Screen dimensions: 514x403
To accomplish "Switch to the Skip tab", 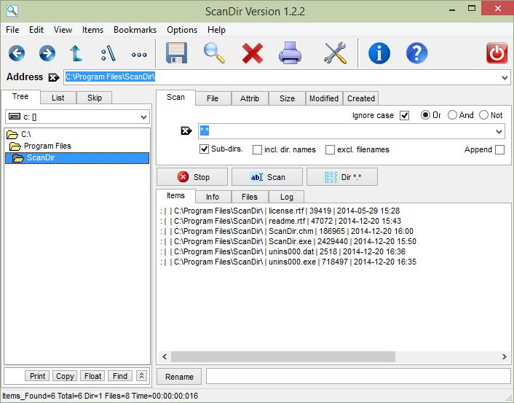I will [95, 98].
